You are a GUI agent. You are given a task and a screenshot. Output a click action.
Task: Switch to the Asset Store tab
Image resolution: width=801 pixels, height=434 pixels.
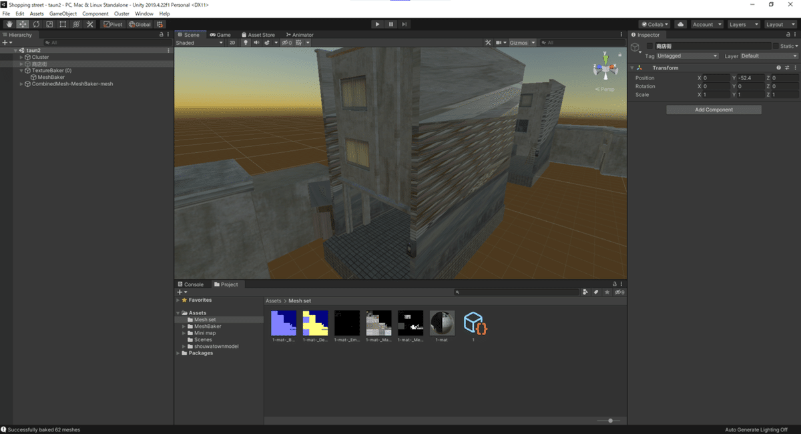(258, 35)
